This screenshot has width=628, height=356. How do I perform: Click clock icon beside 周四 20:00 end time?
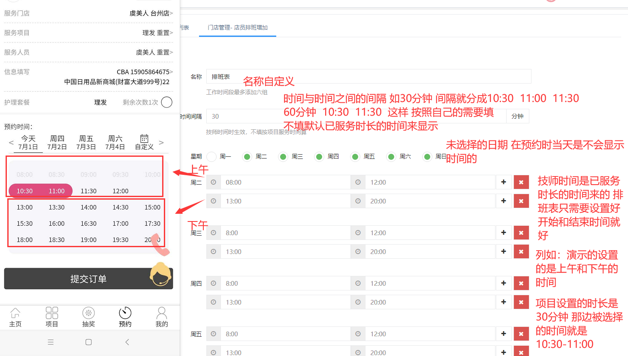click(358, 302)
